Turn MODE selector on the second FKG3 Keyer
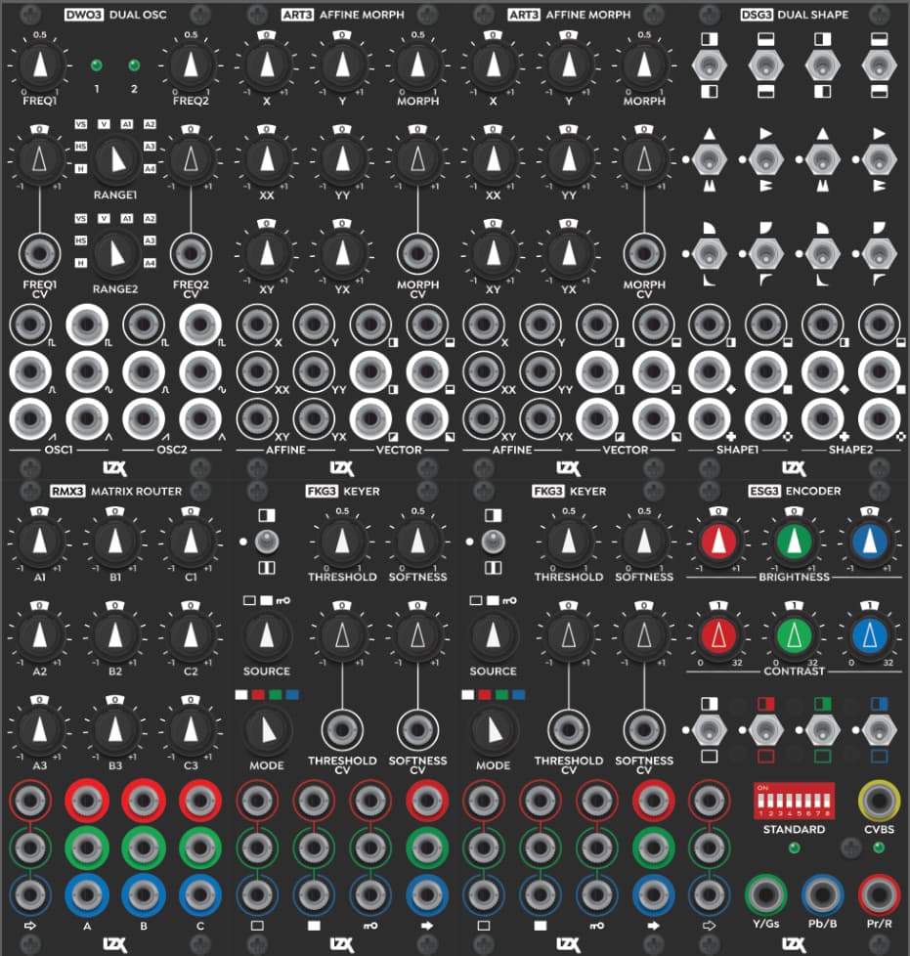Screen dimensions: 910x956 pyautogui.click(x=493, y=730)
